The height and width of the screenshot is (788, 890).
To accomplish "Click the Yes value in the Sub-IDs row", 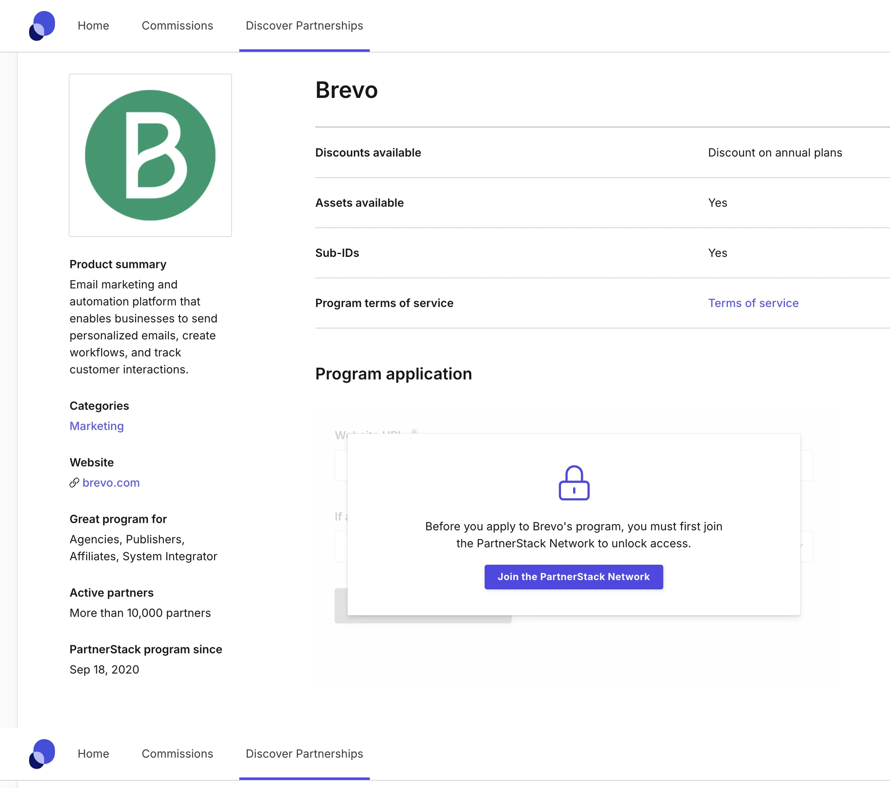I will tap(717, 253).
